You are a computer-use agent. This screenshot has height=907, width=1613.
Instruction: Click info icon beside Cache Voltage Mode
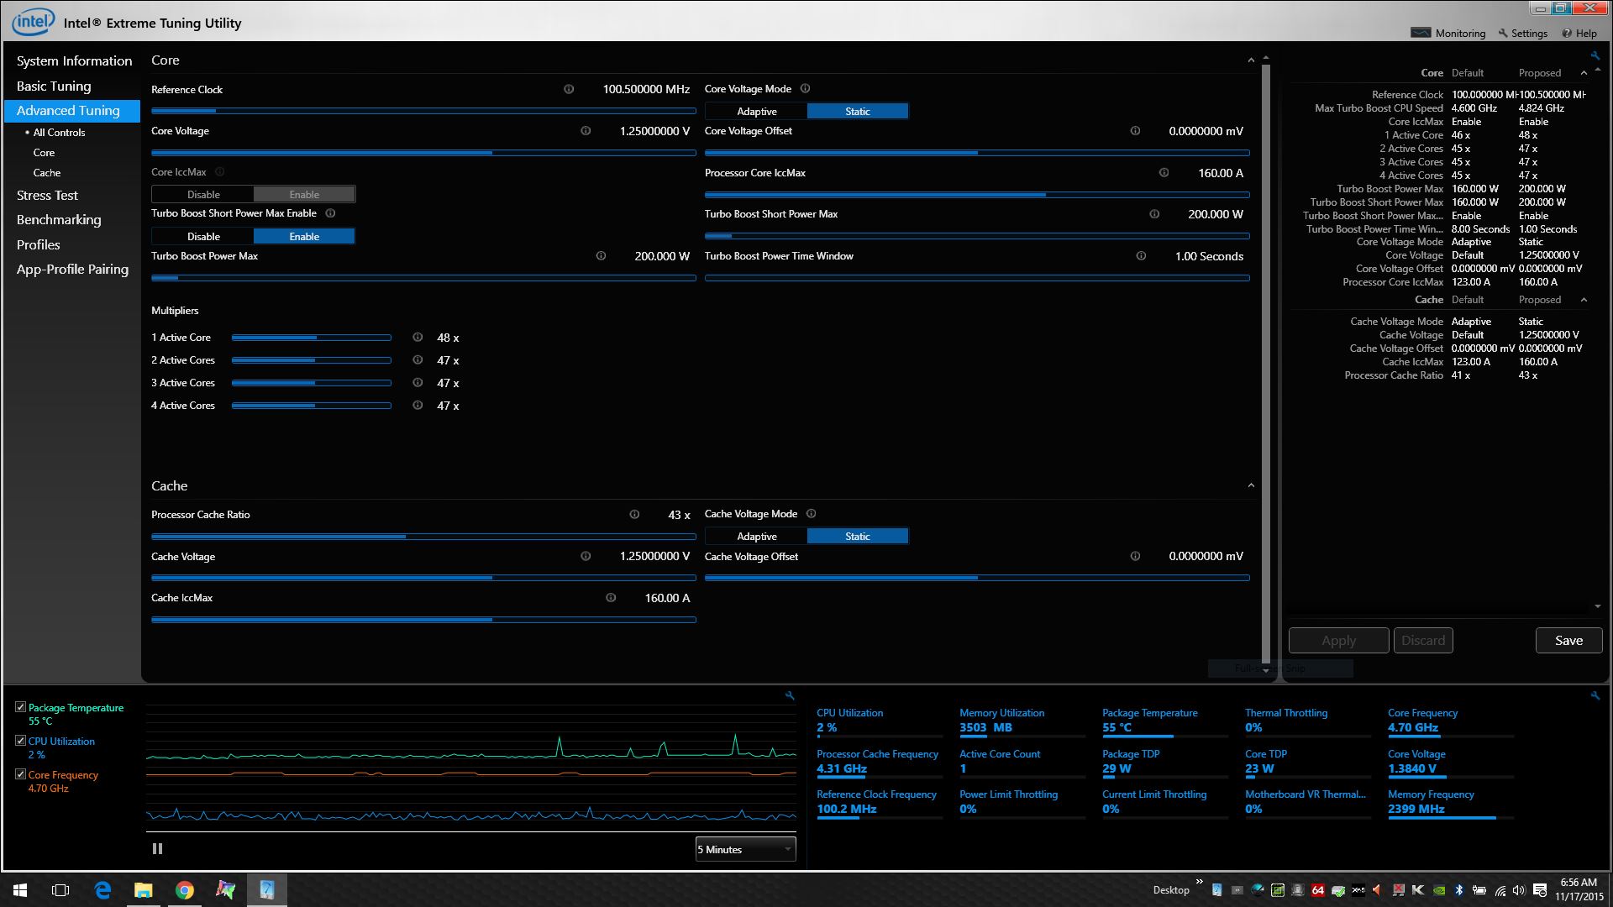[x=811, y=514]
